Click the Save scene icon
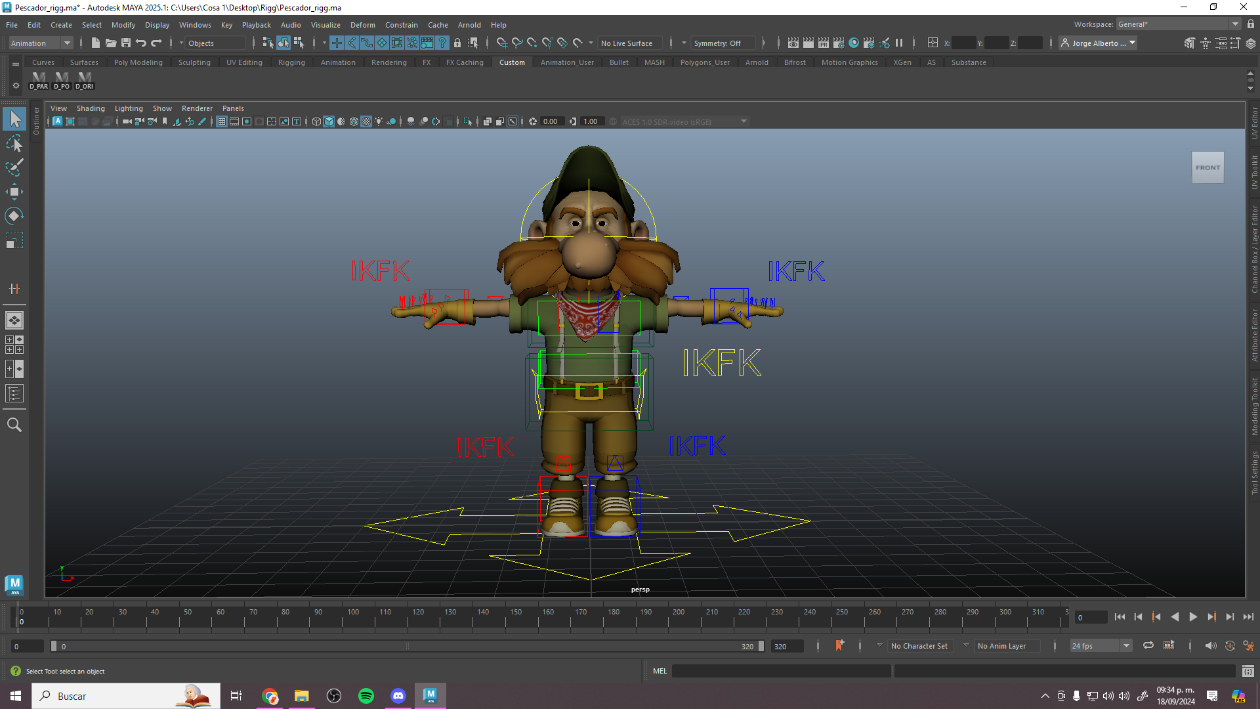This screenshot has width=1260, height=709. 126,43
